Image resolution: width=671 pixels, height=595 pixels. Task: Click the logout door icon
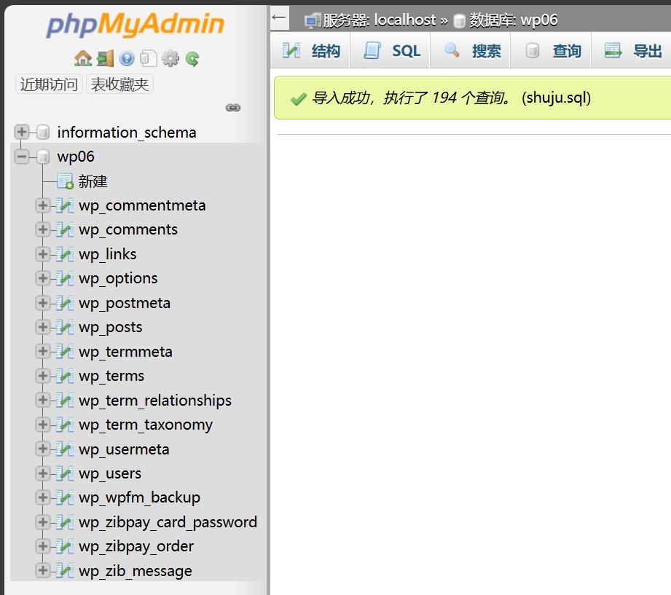[105, 59]
